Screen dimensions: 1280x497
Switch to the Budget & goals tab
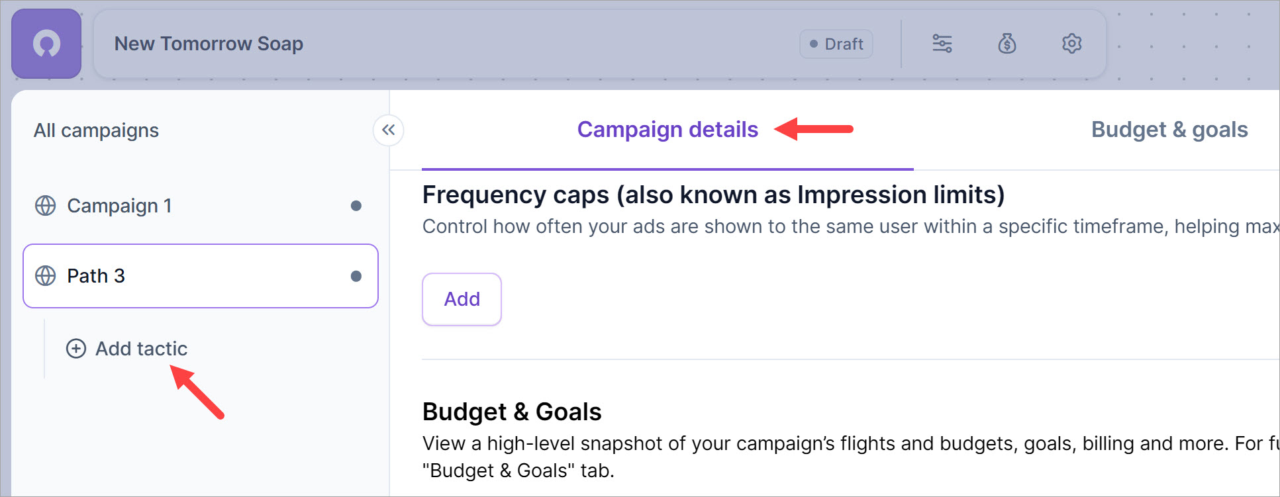point(1169,130)
